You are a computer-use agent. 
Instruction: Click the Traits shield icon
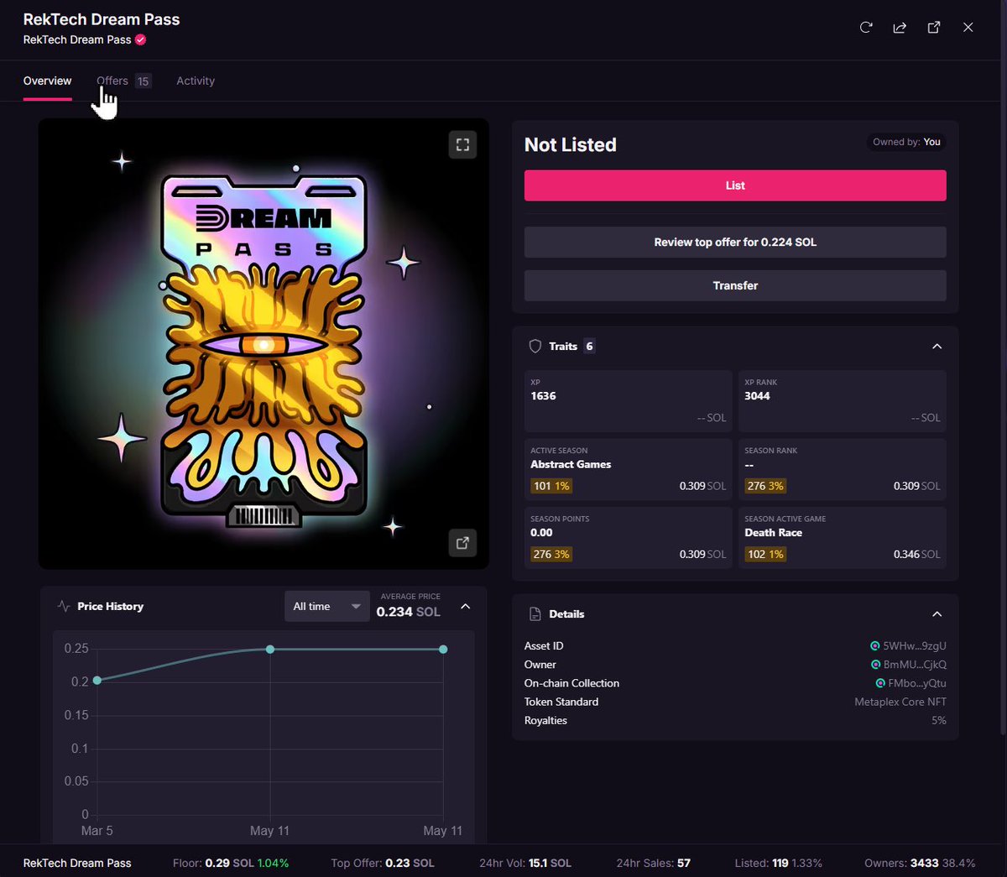[535, 346]
